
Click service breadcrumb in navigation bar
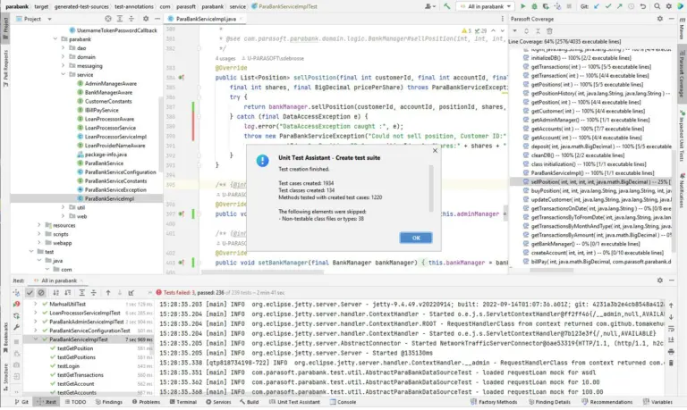pos(237,6)
